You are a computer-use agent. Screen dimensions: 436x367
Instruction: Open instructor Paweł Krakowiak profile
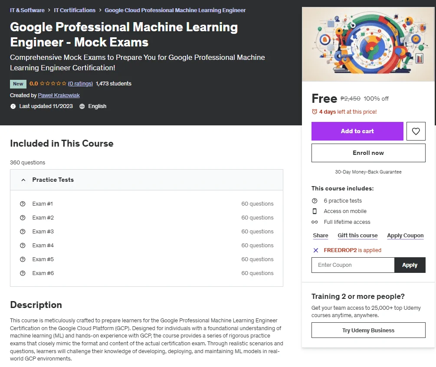(59, 95)
